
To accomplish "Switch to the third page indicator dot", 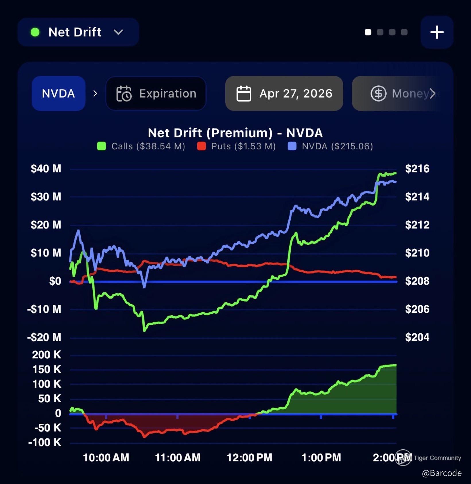I will pos(392,32).
